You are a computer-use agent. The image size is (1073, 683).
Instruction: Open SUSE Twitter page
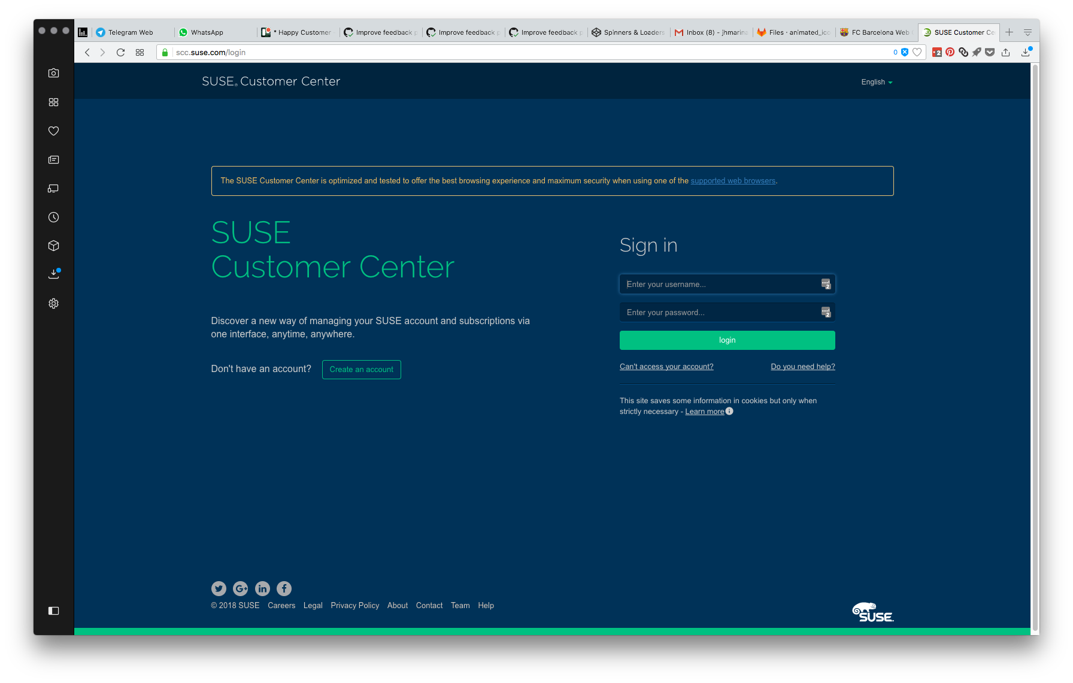[x=219, y=588]
